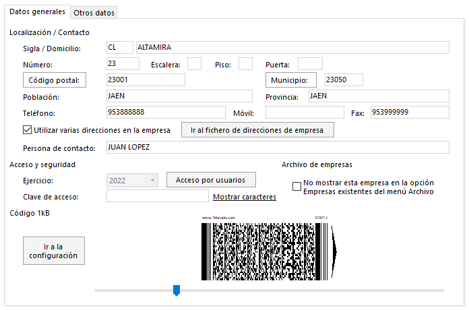Open Ir al fichero de direcciones de empresa
Image resolution: width=469 pixels, height=310 pixels.
(257, 130)
